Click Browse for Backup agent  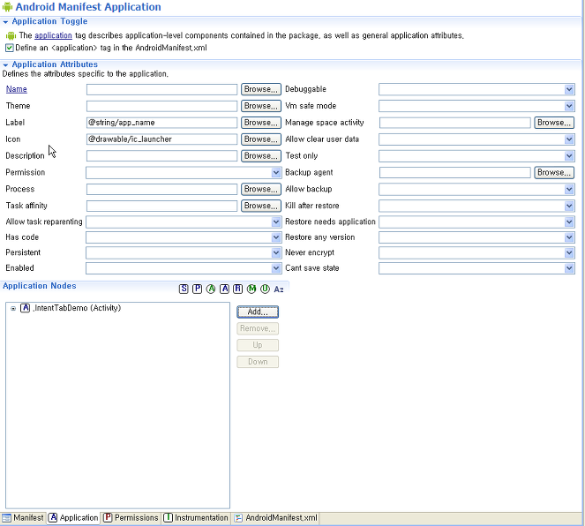point(554,172)
